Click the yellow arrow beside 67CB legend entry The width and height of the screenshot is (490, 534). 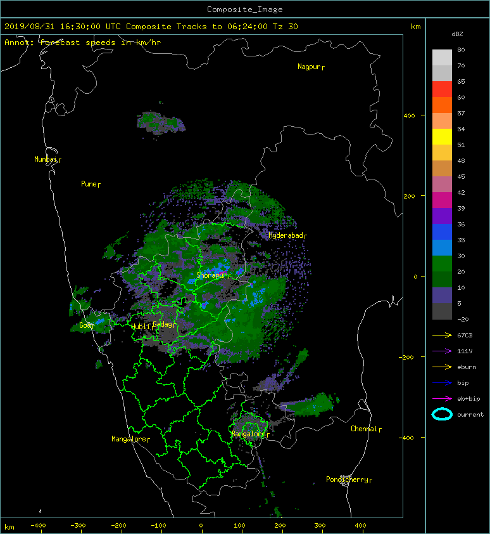tap(442, 335)
